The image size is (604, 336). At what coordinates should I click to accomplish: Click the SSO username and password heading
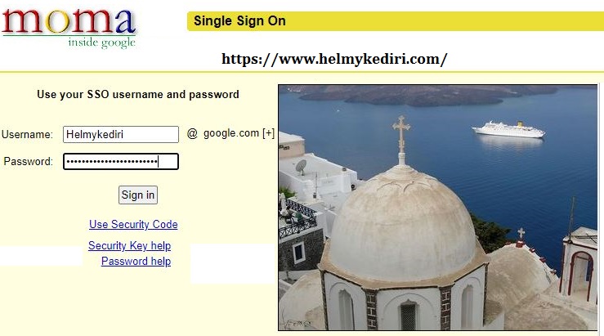138,94
